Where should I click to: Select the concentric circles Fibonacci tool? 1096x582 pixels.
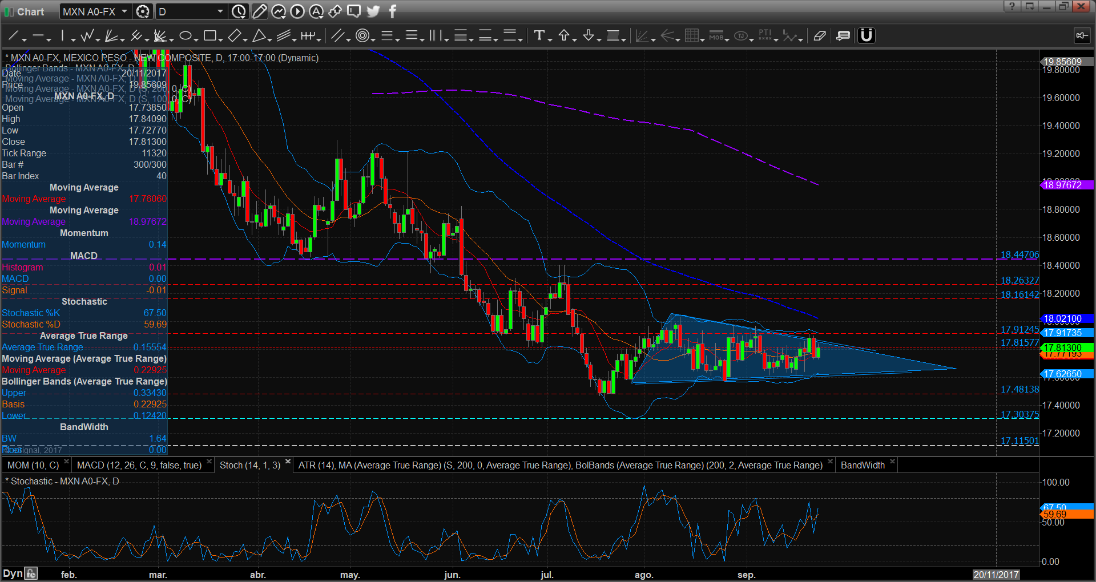pos(362,36)
